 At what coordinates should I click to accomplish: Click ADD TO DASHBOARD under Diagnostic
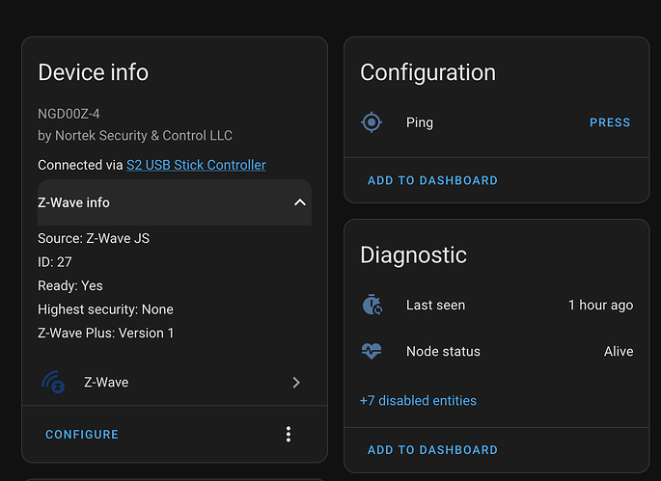[x=432, y=450]
